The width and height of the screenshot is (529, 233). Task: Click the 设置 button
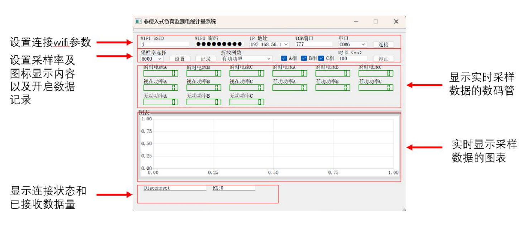[x=180, y=59]
